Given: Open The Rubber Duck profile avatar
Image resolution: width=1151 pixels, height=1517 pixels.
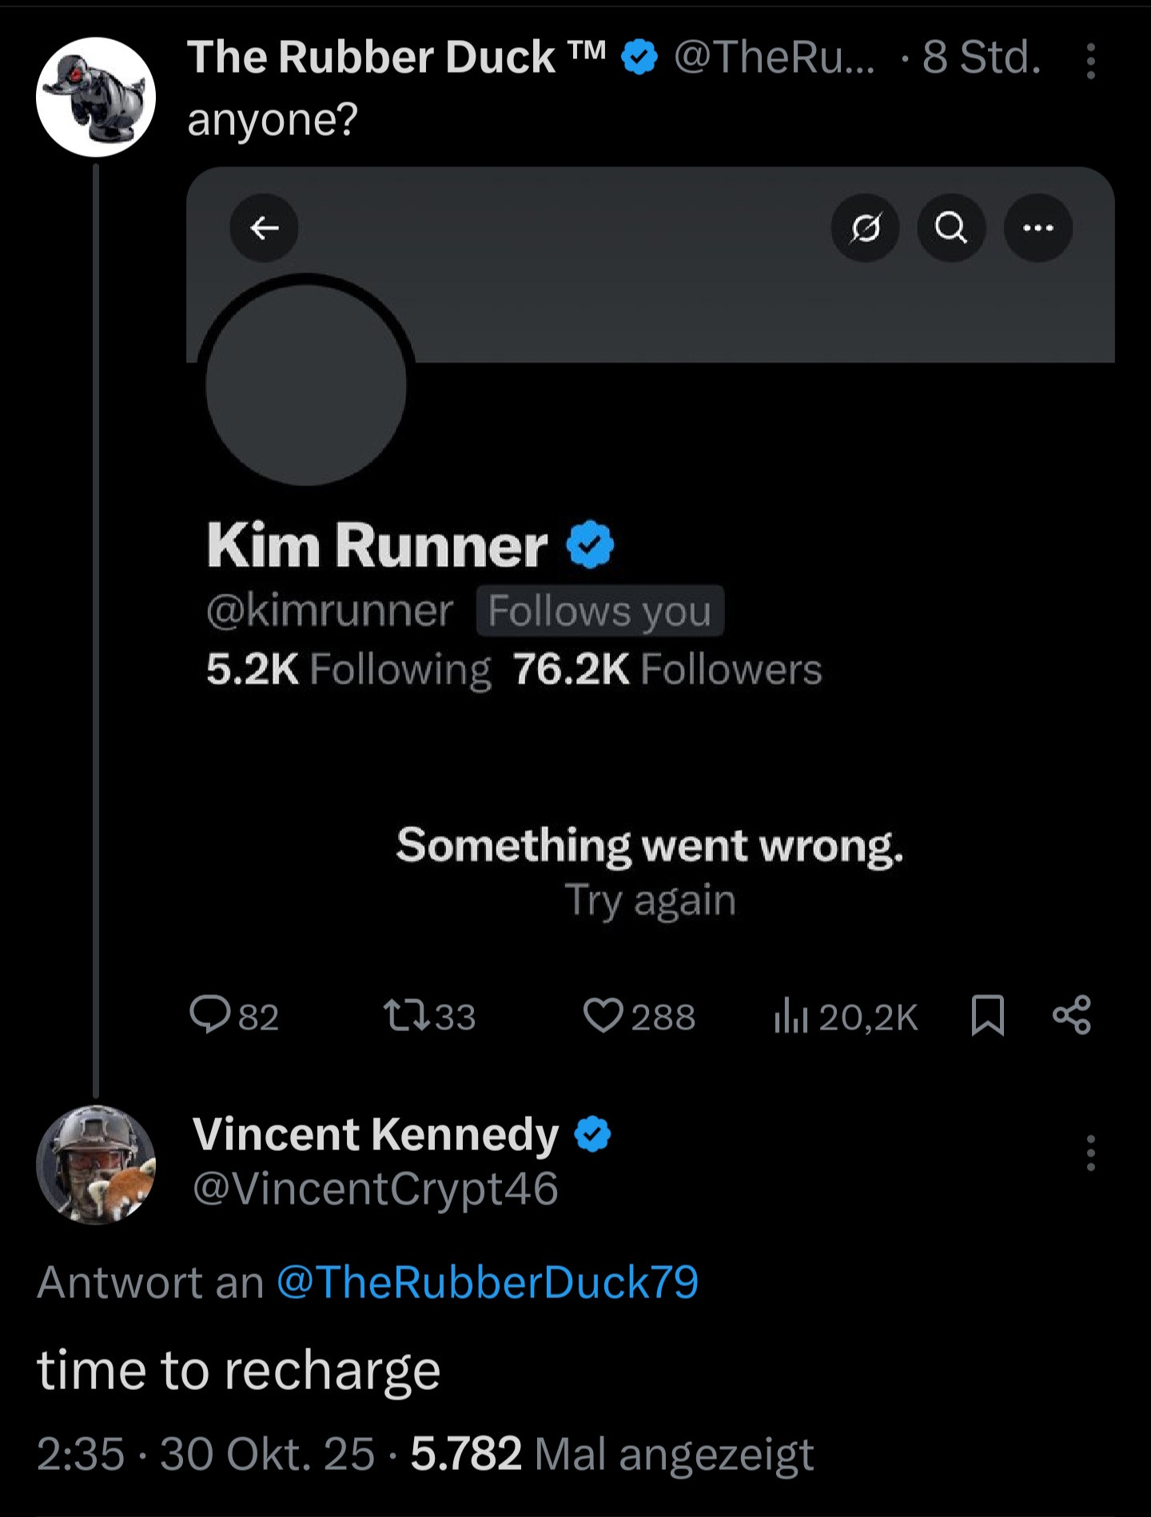Looking at the screenshot, I should [96, 98].
